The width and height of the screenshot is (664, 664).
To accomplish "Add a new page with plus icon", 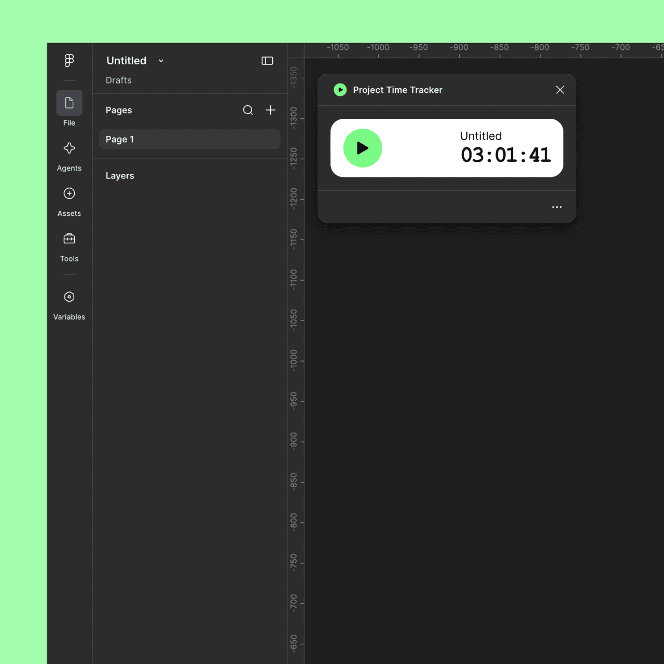I will [270, 110].
